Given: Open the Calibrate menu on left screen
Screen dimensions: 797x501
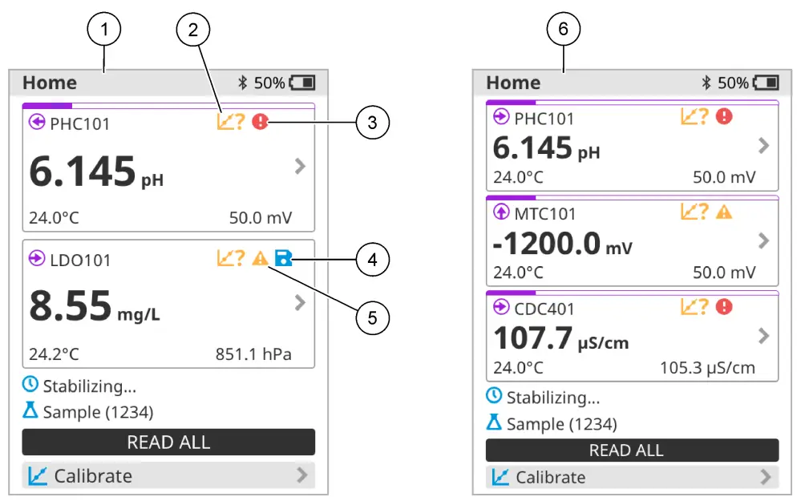Looking at the screenshot, I should click(168, 475).
